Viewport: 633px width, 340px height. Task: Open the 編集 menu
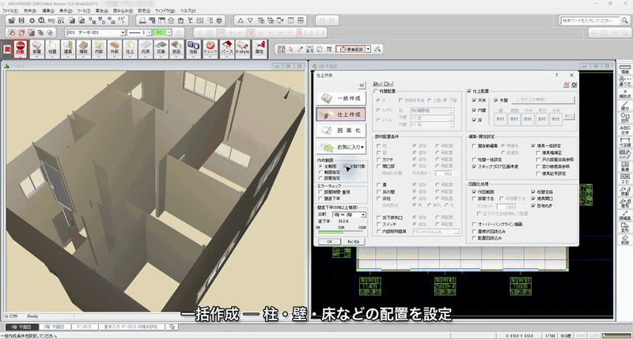tap(48, 11)
